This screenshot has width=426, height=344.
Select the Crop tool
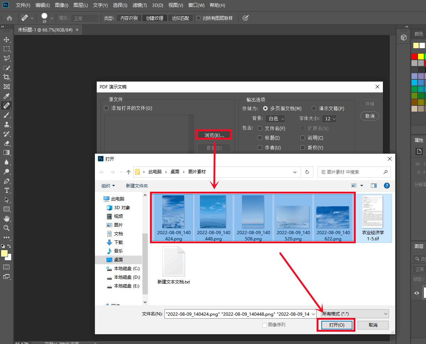(7, 77)
